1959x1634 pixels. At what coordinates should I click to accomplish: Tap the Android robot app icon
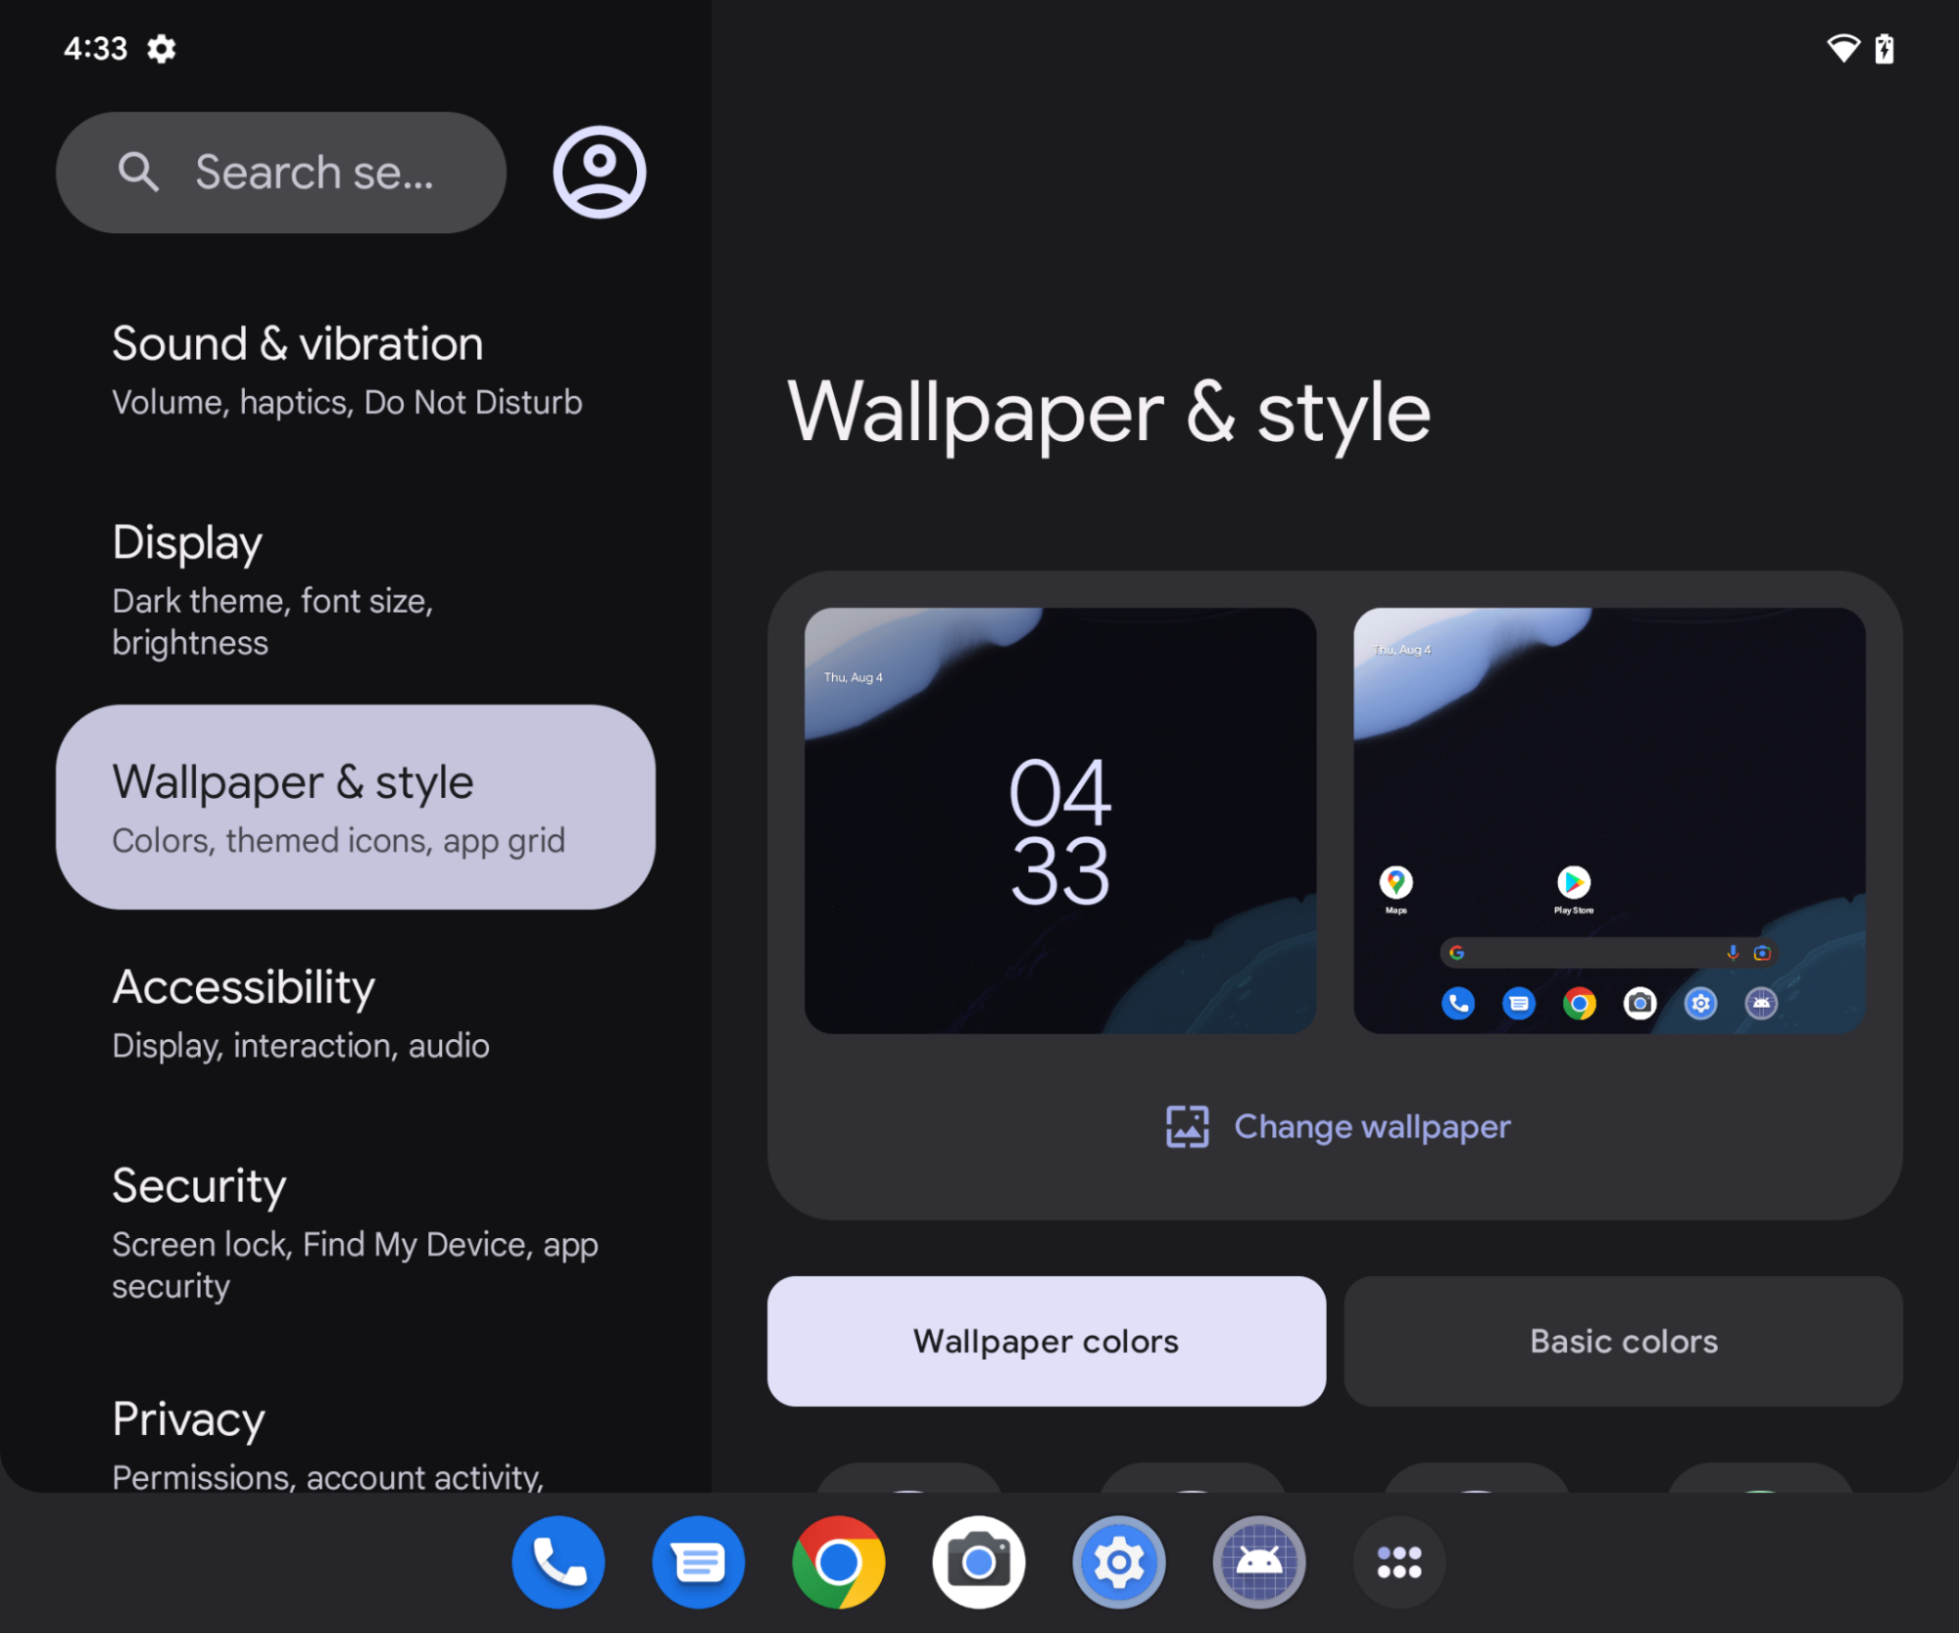1258,1561
